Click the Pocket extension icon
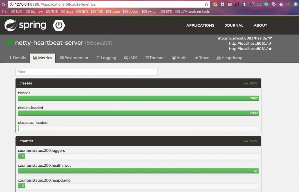Image resolution: width=299 pixels, height=192 pixels. tap(259, 4)
